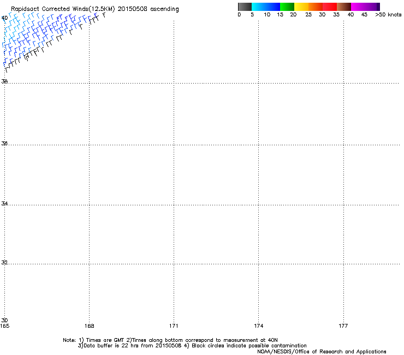Screen dimensions: 404x355
Task: Click the legend tick label "5"
Action: tap(252, 15)
